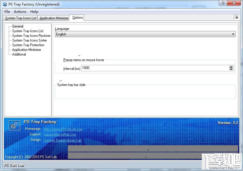243x171 pixels.
Task: Click the upper gray bar in about panel
Action: tap(153, 148)
